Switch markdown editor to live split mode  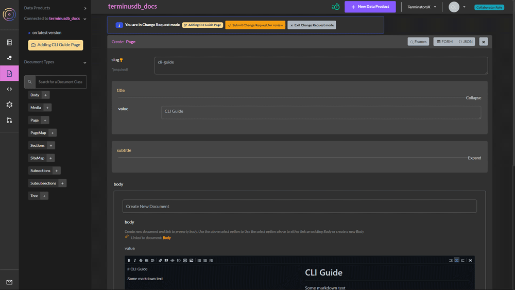456,261
